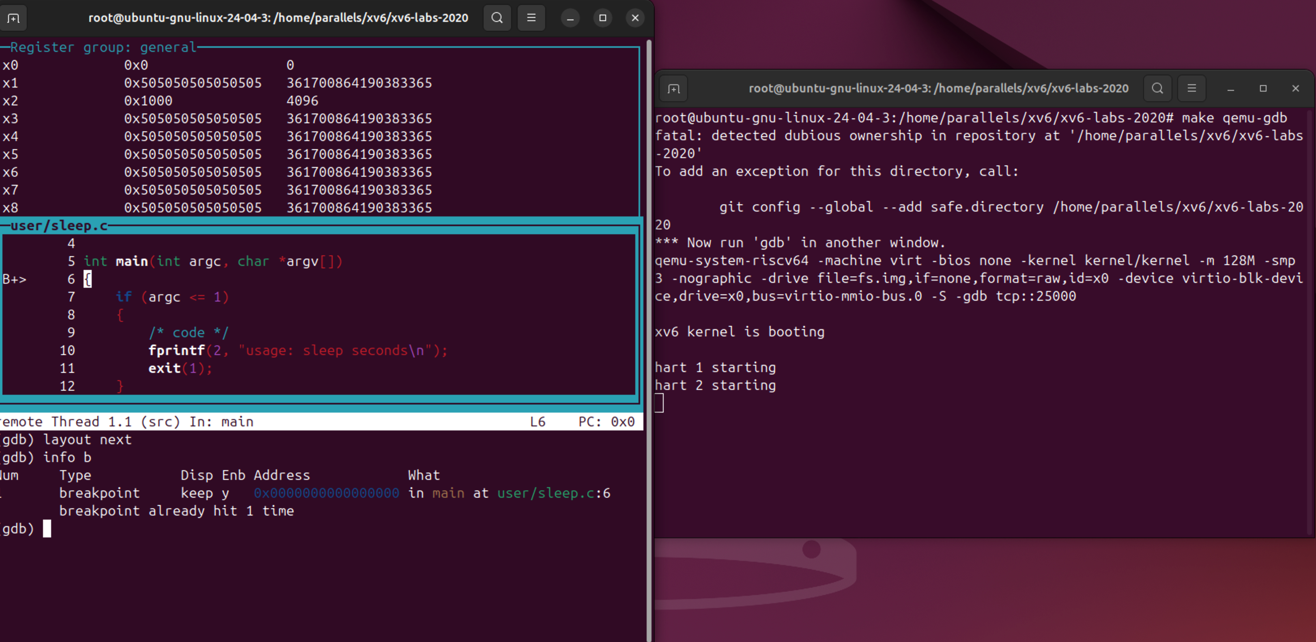Screen dimensions: 1316x642
Task: Maximize the left terminal window
Action: (602, 18)
